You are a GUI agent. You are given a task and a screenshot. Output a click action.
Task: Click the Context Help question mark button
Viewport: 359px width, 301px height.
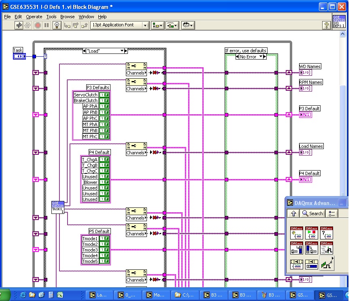[x=327, y=25]
